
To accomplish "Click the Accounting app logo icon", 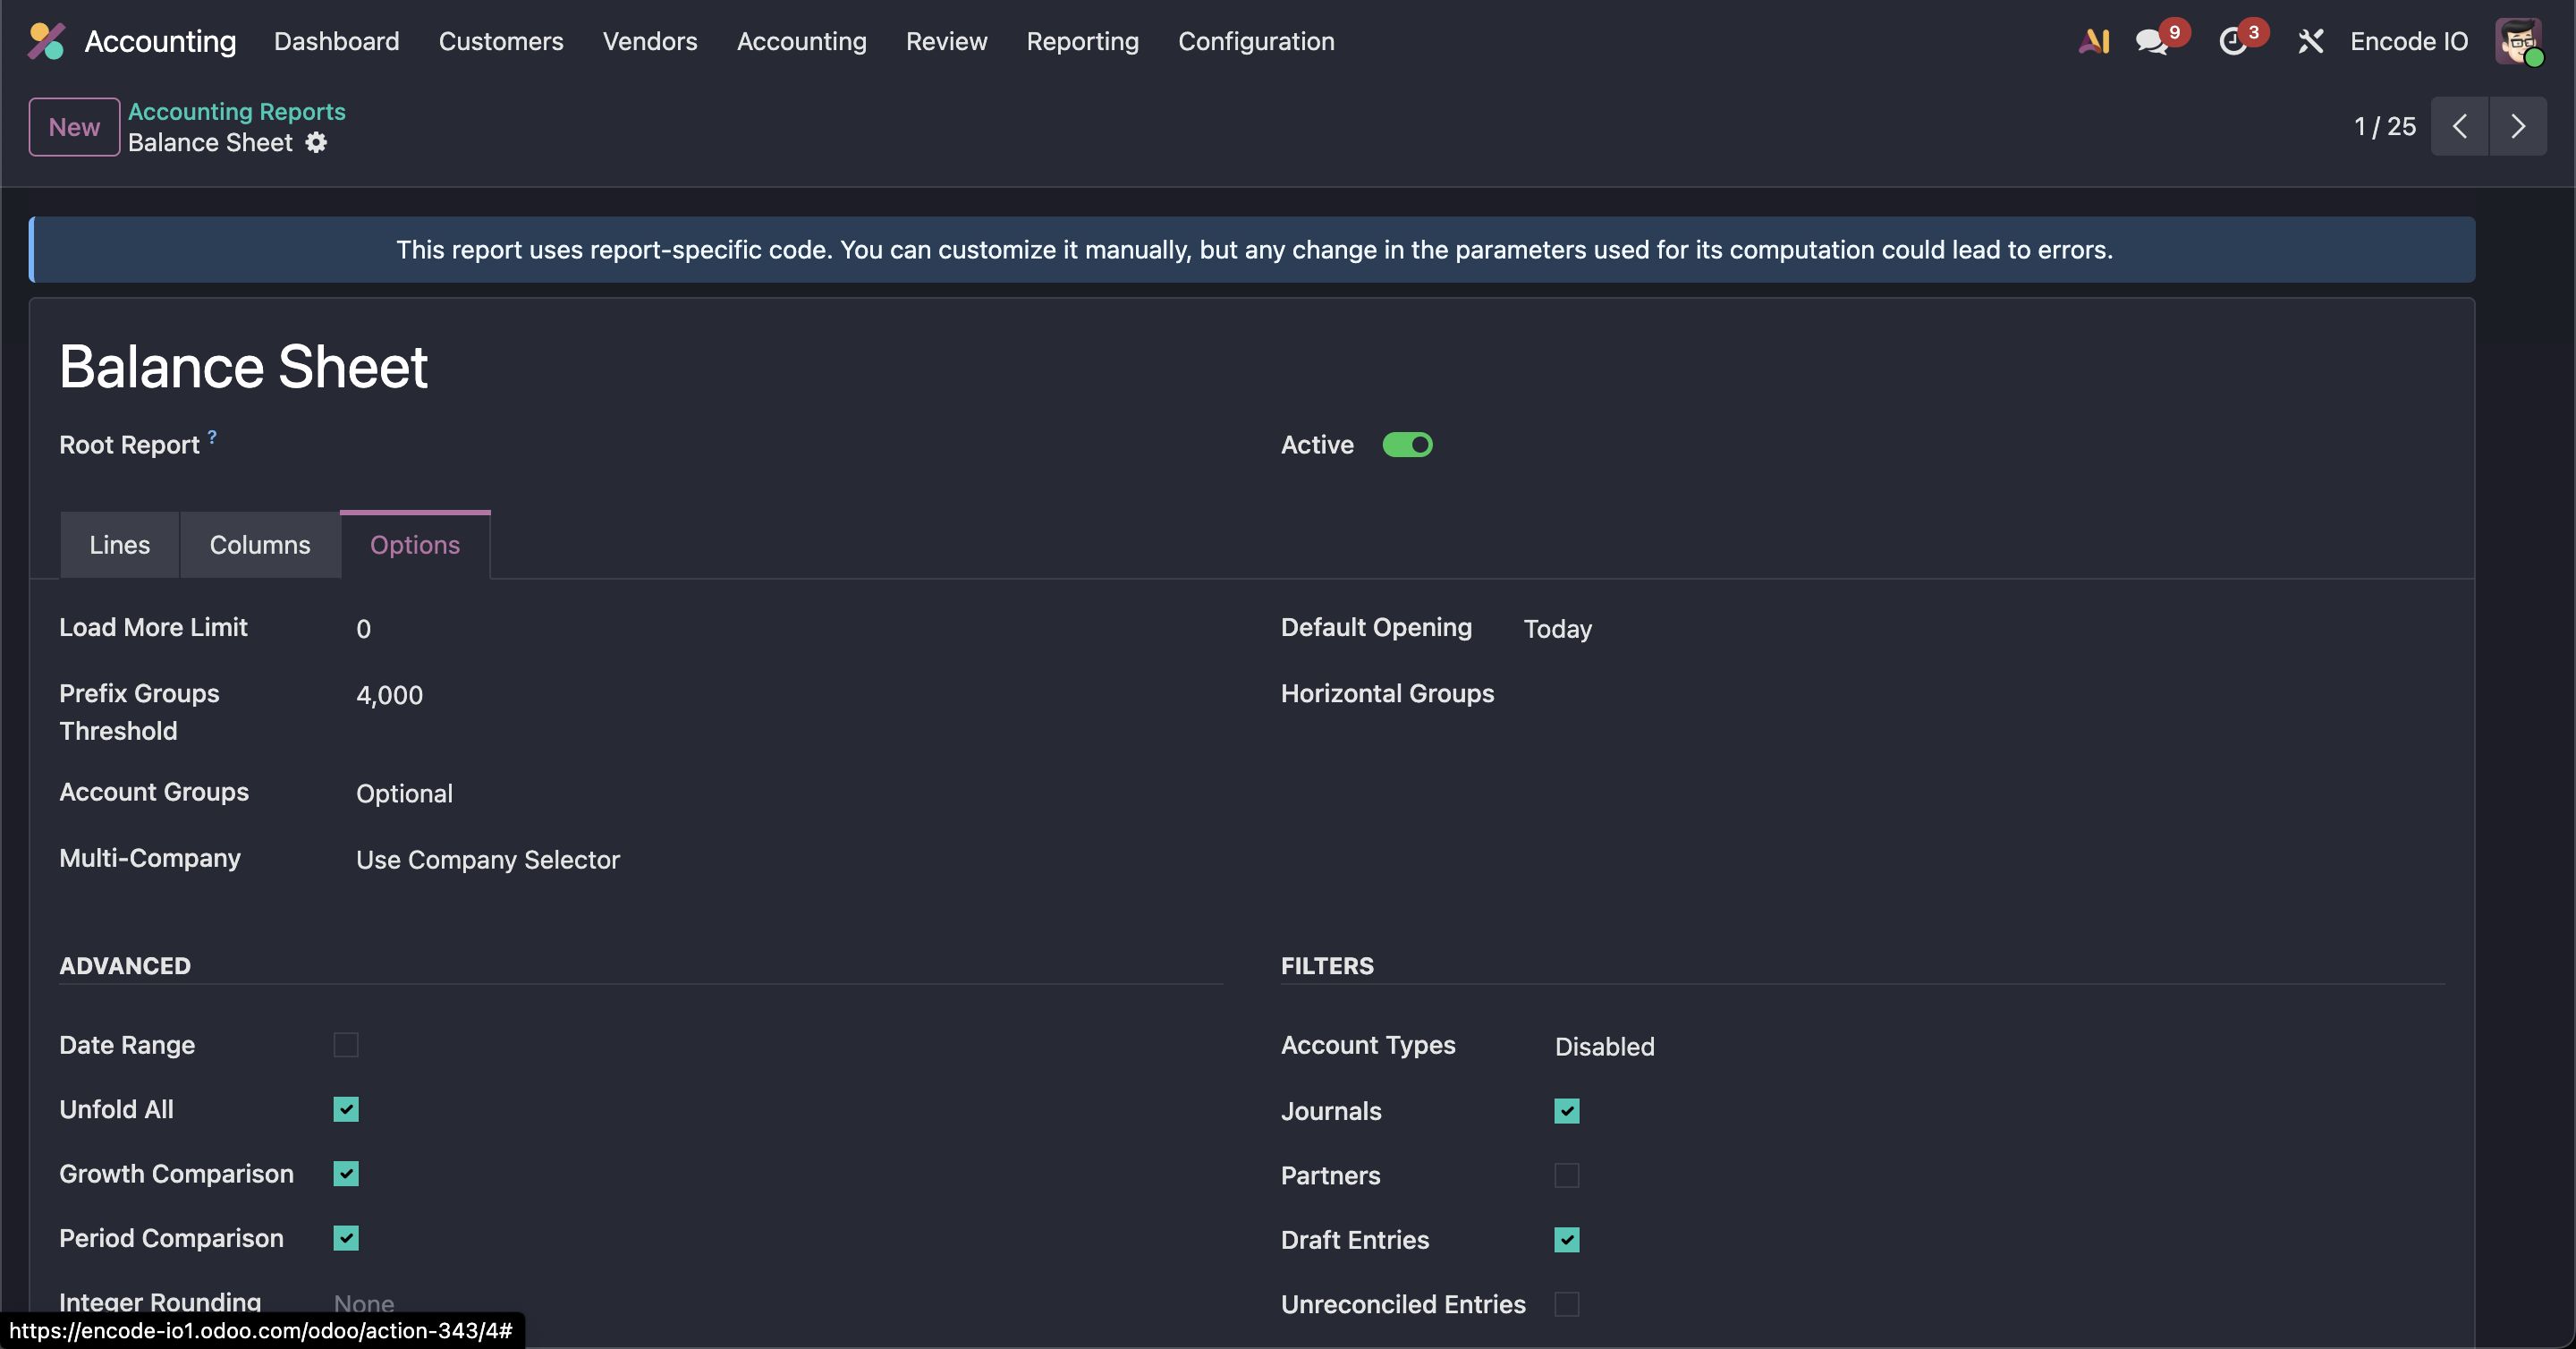I will click(46, 41).
